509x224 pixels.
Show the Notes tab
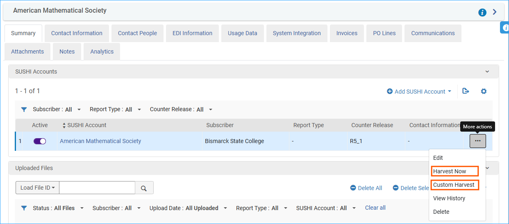tap(67, 52)
